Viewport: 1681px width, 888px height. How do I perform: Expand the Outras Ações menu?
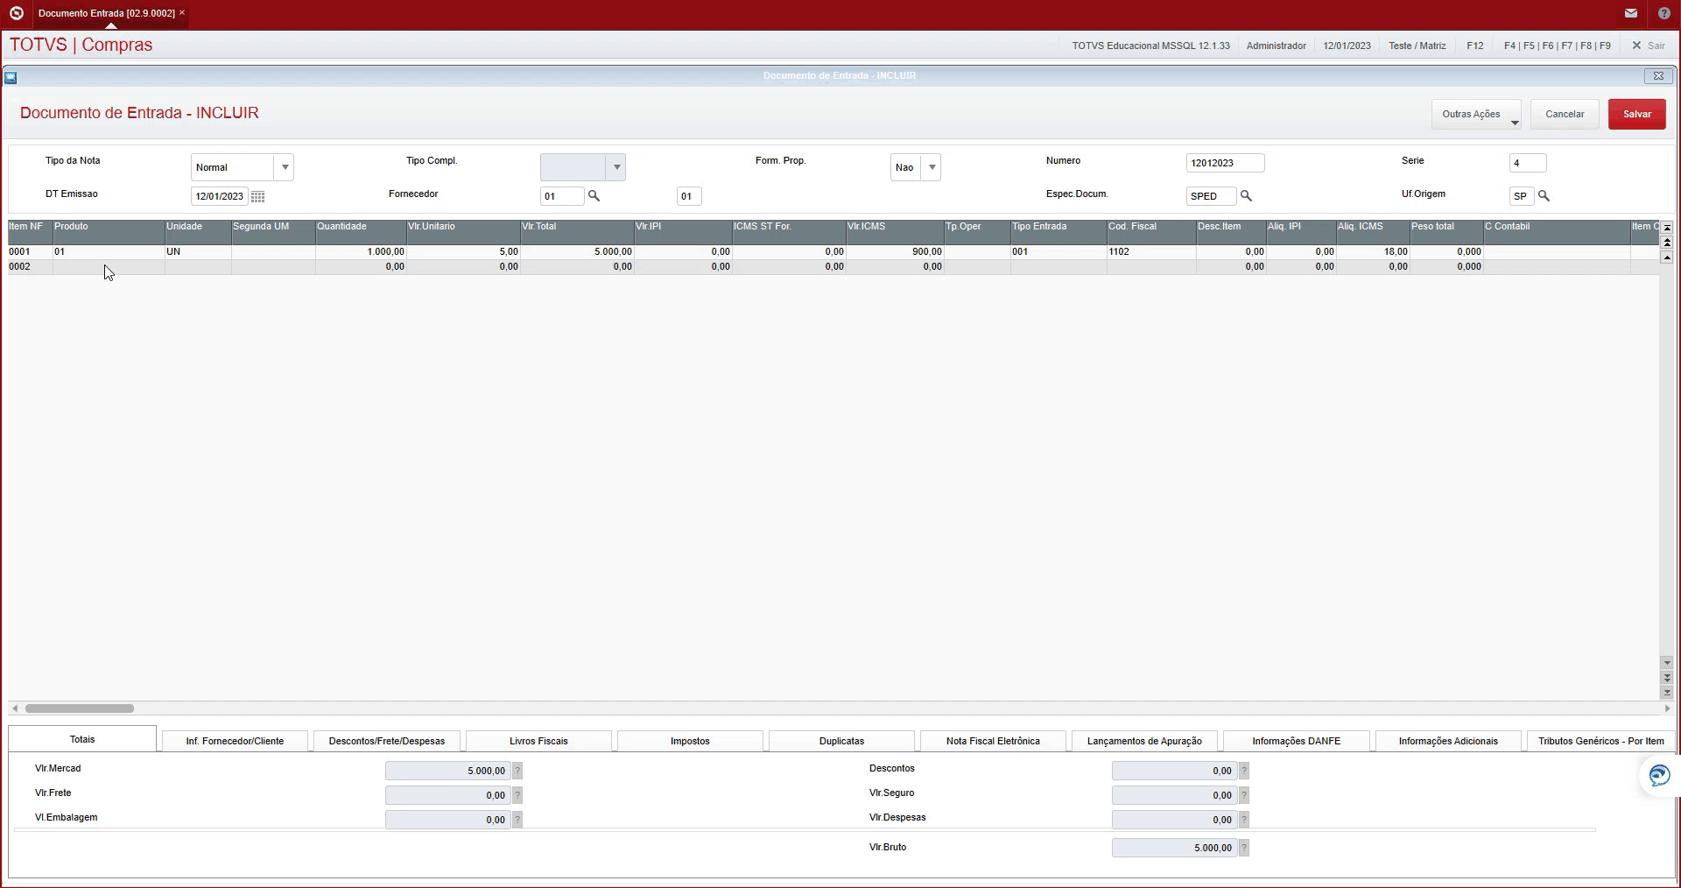click(x=1476, y=115)
